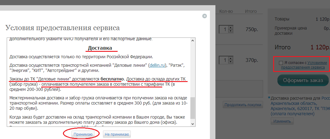Close the terms of service dialog

[x=204, y=16]
